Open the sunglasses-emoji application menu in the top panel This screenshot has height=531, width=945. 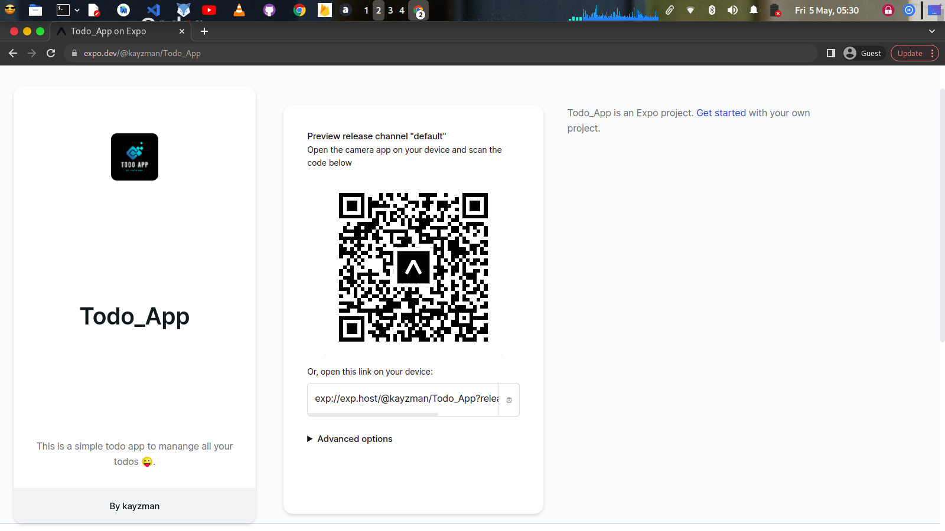click(x=10, y=10)
